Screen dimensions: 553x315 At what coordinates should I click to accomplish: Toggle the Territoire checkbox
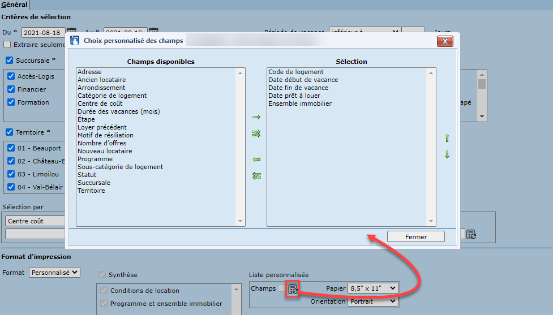(10, 132)
